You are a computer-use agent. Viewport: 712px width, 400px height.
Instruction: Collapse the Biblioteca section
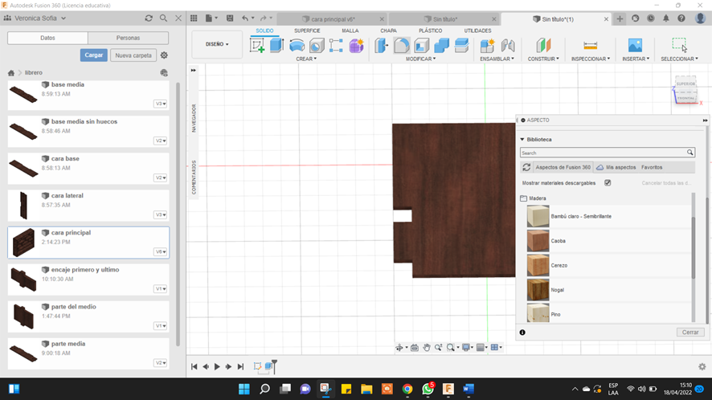[x=522, y=139]
